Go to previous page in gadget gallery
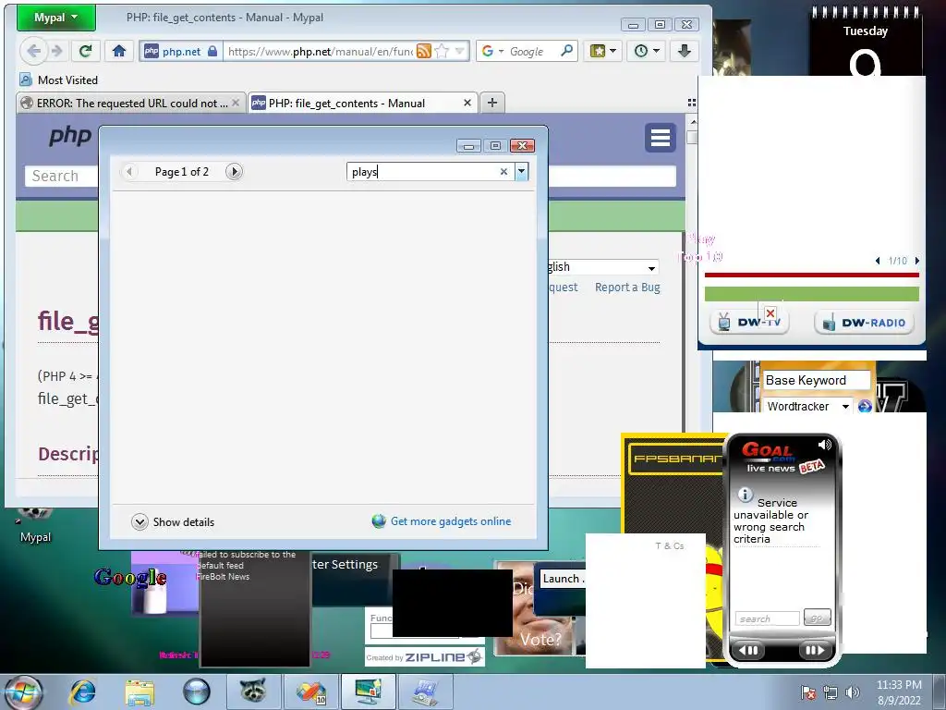Viewport: 946px width, 710px height. pos(128,172)
